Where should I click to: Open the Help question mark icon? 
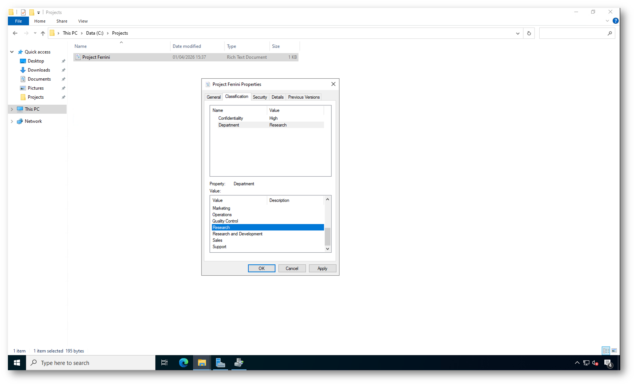(615, 21)
